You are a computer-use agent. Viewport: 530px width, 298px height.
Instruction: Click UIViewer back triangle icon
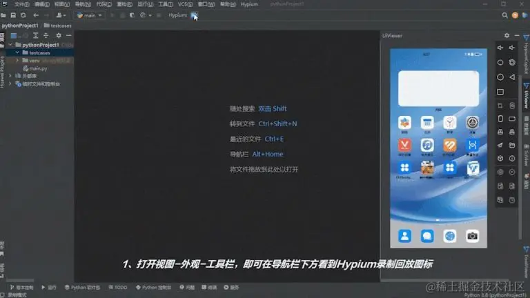(x=512, y=77)
